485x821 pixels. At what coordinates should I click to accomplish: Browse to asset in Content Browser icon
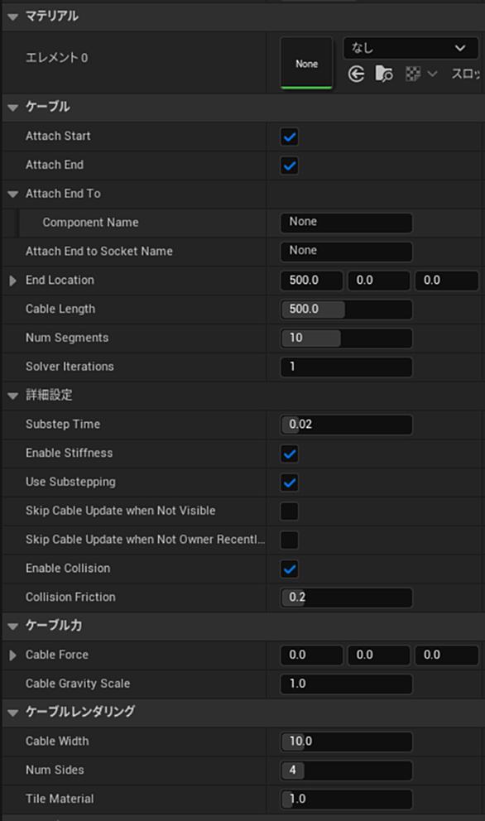(x=384, y=74)
